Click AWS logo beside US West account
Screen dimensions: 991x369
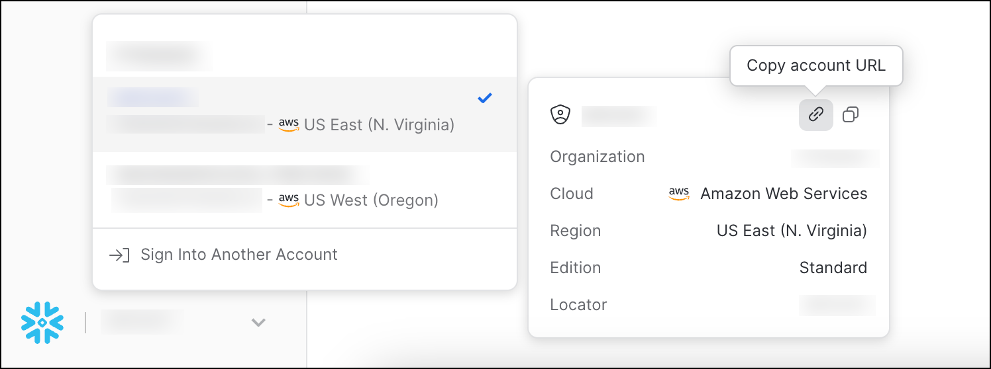coord(289,199)
